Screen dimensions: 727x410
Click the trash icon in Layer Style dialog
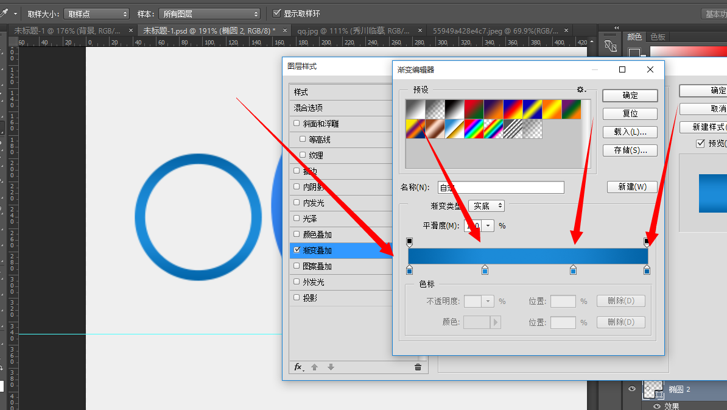[x=418, y=367]
